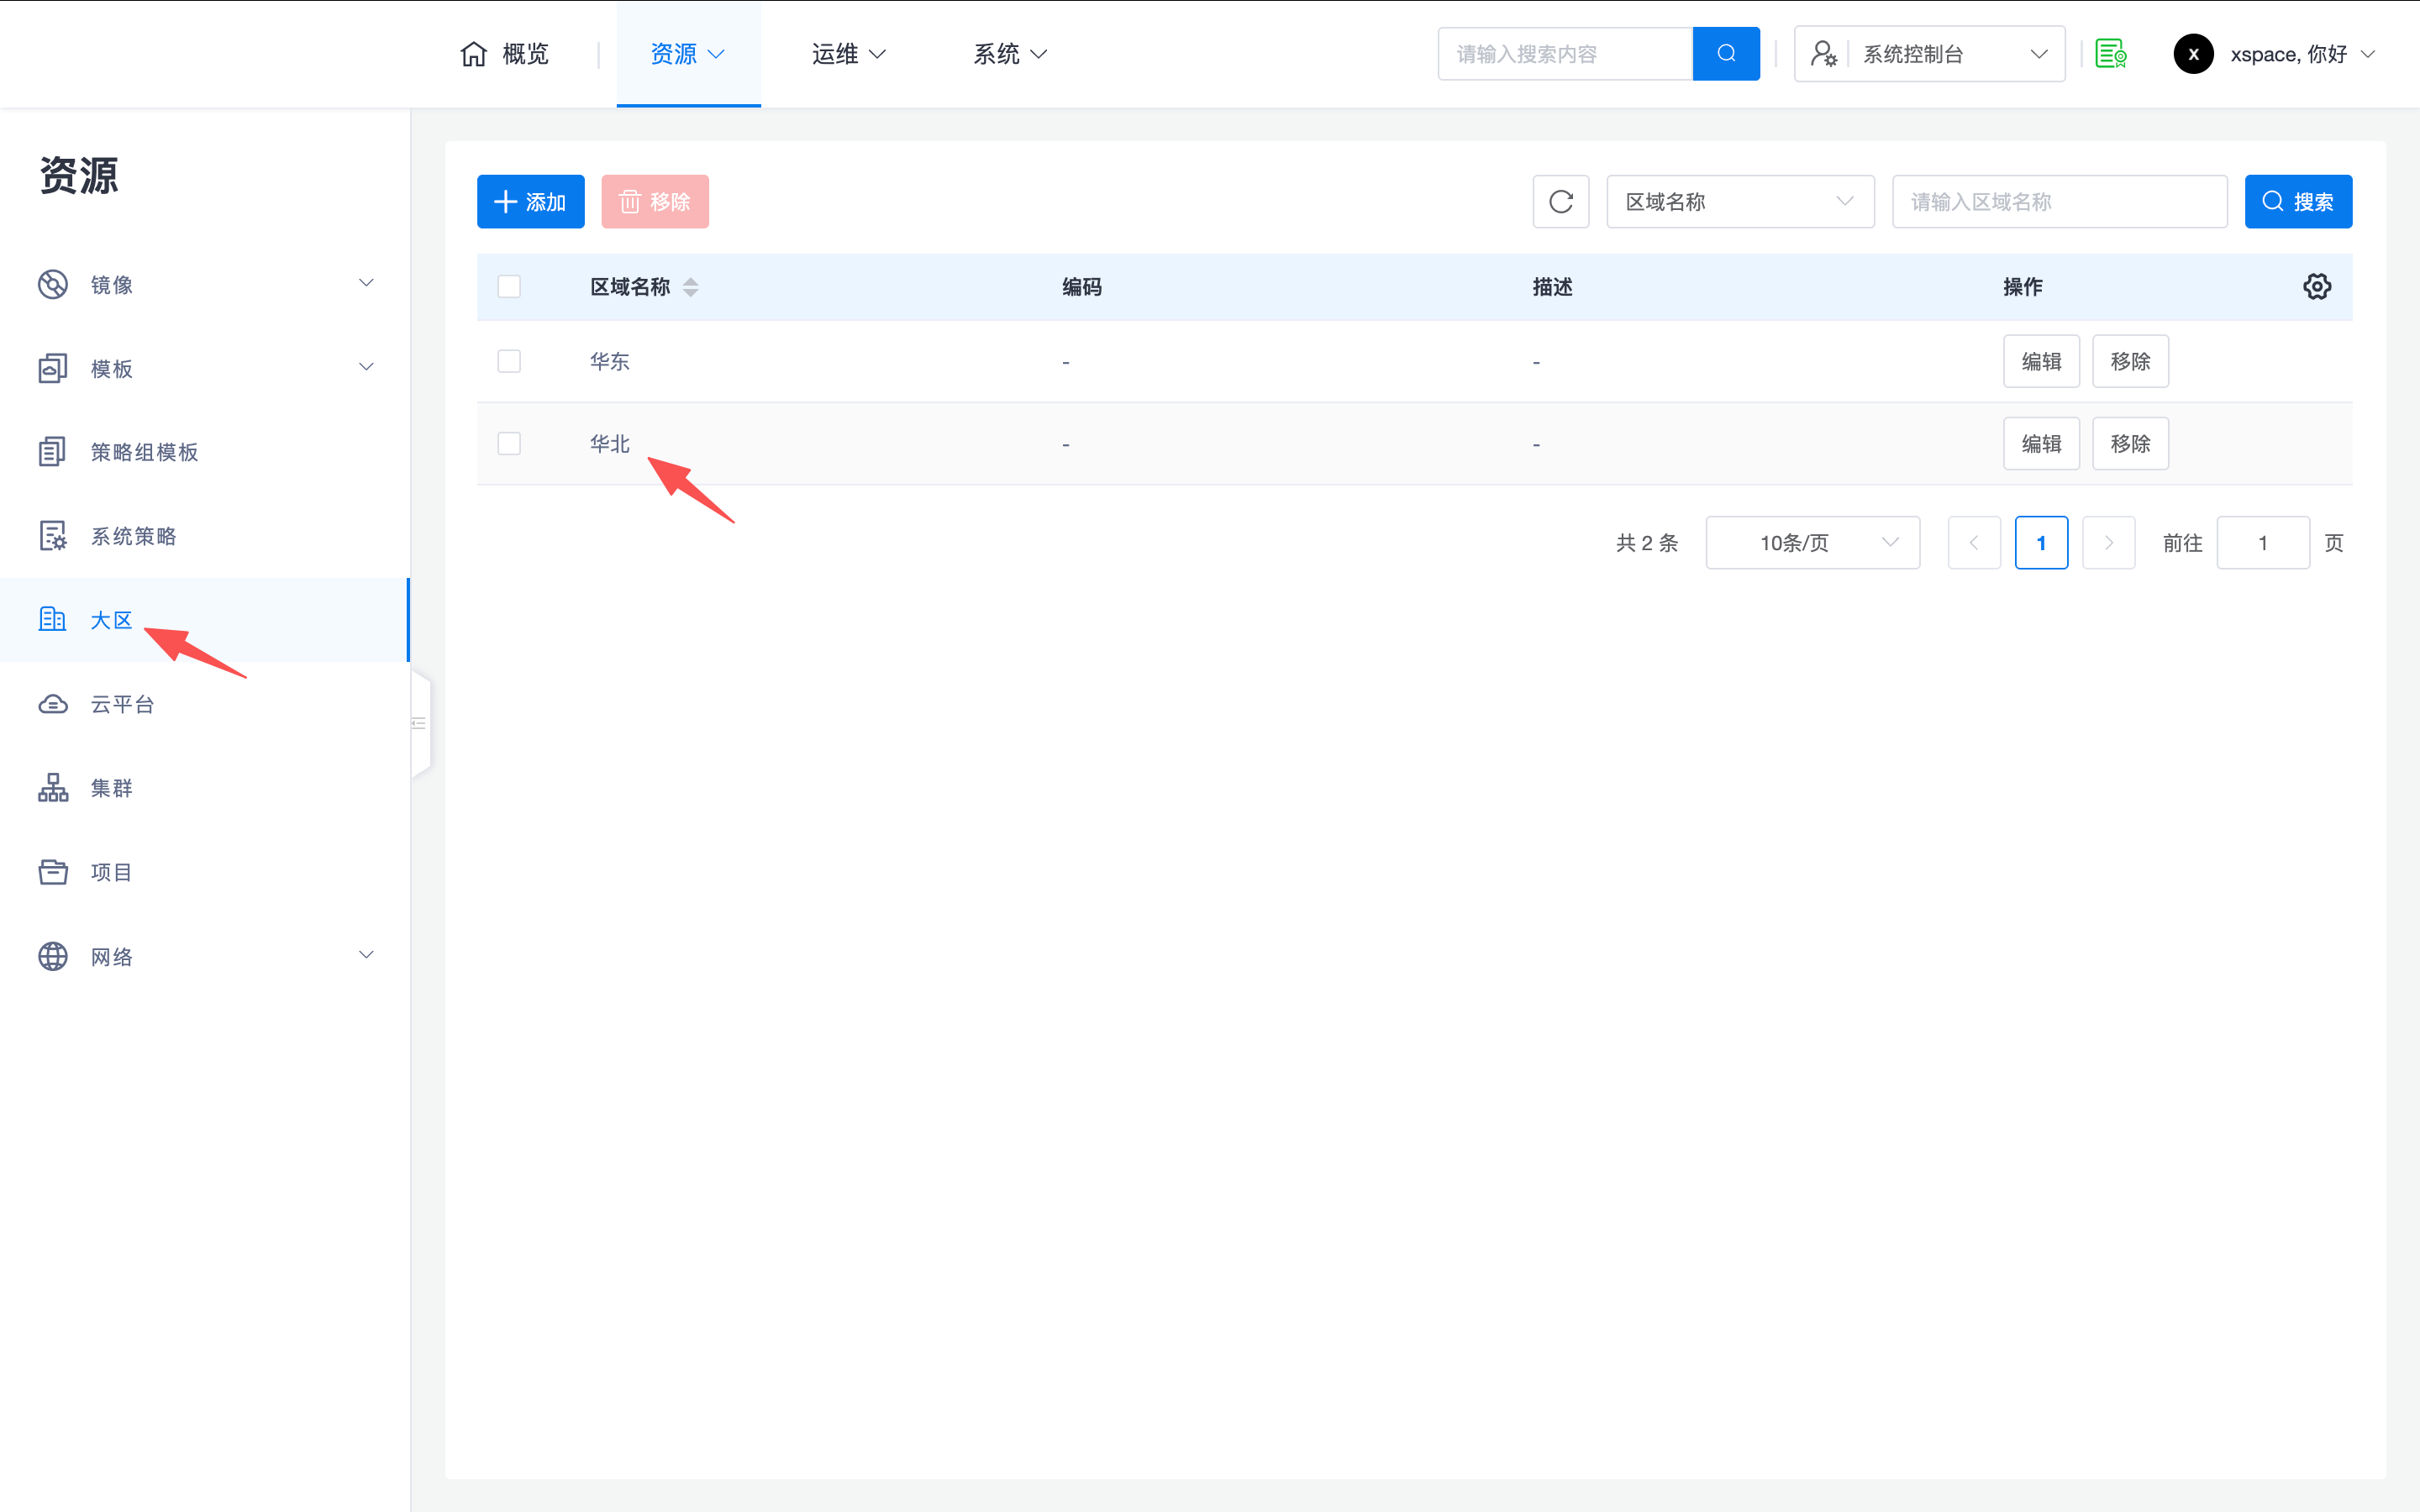This screenshot has width=2420, height=1512.
Task: Check the 华北 row checkbox
Action: pos(509,443)
